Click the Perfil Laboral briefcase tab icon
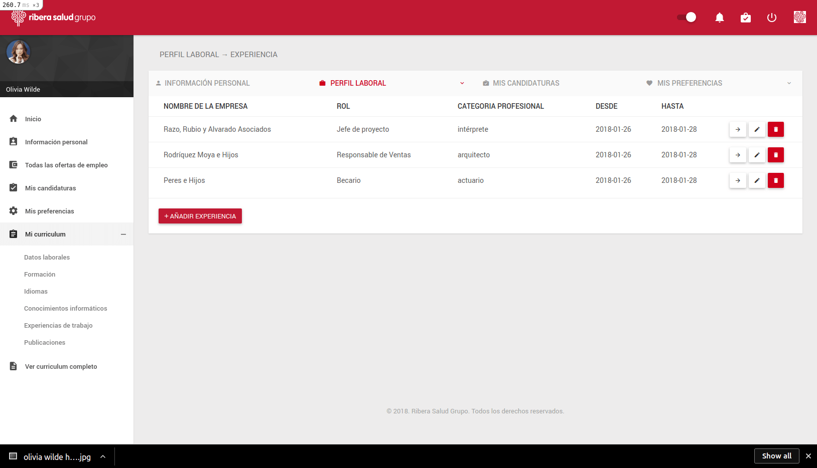This screenshot has height=468, width=817. coord(323,83)
